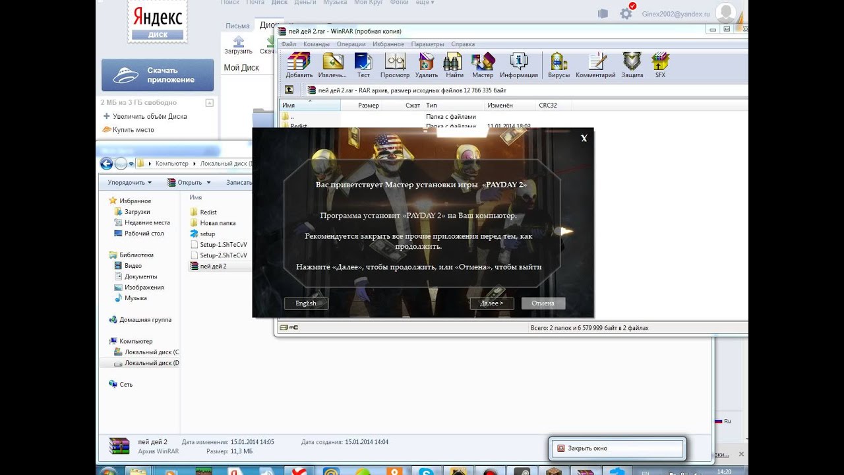Click the Купить место link
Image resolution: width=844 pixels, height=475 pixels.
133,129
